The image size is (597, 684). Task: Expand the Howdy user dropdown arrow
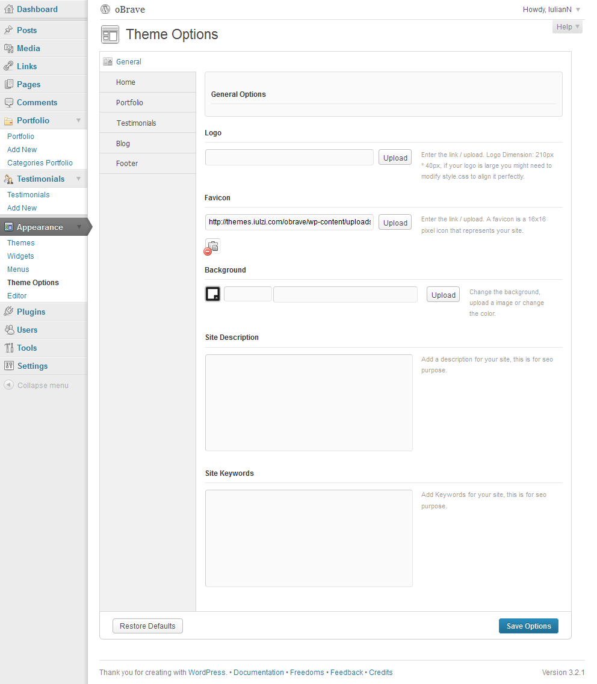click(578, 10)
